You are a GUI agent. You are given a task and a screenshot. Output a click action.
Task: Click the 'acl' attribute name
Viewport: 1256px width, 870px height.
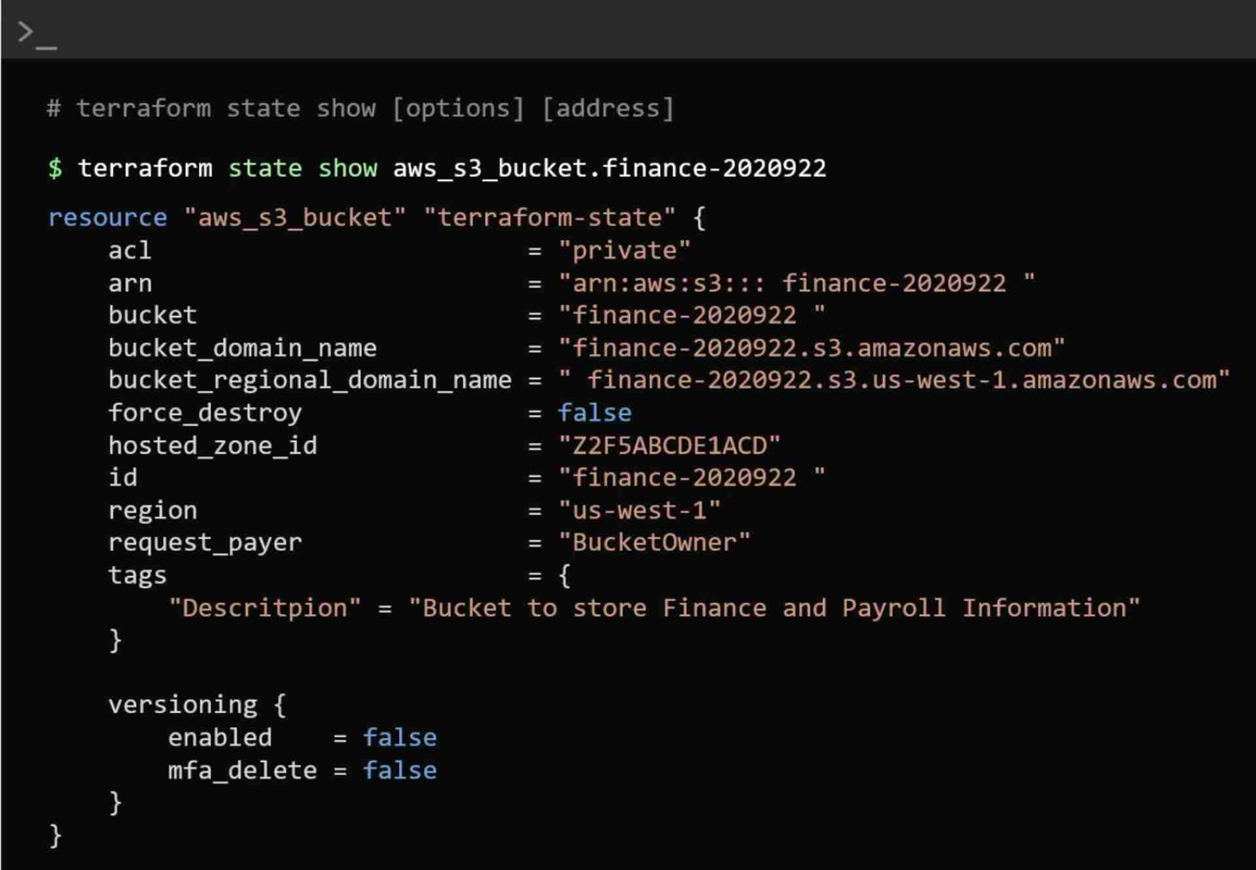(x=130, y=251)
